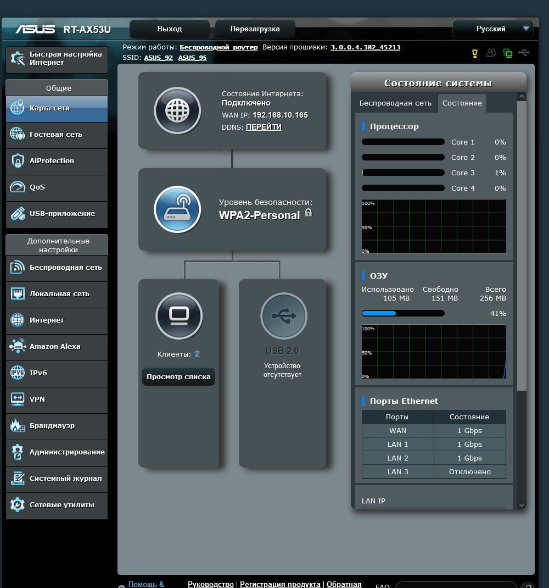Open AiProtection from the sidebar
The height and width of the screenshot is (588, 549).
tap(57, 161)
